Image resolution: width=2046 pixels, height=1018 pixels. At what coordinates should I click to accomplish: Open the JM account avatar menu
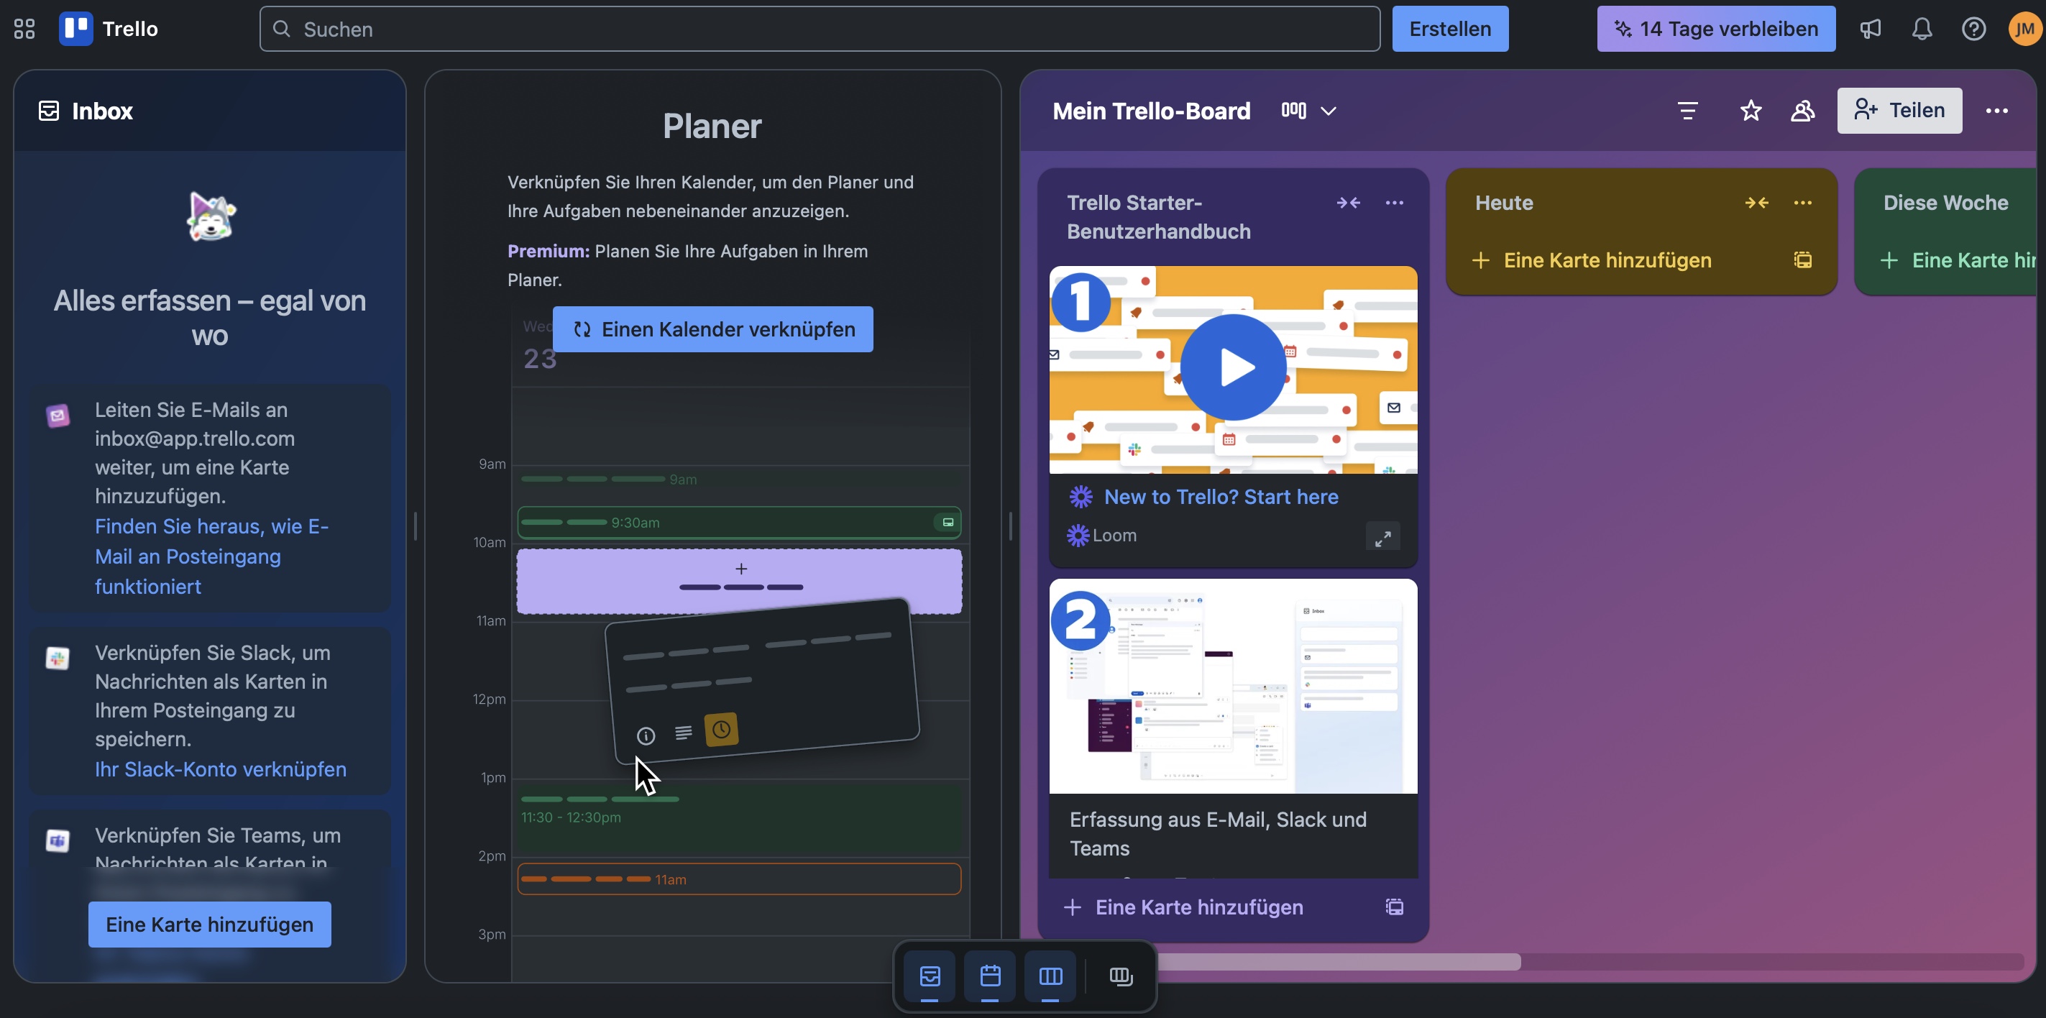(x=2024, y=29)
